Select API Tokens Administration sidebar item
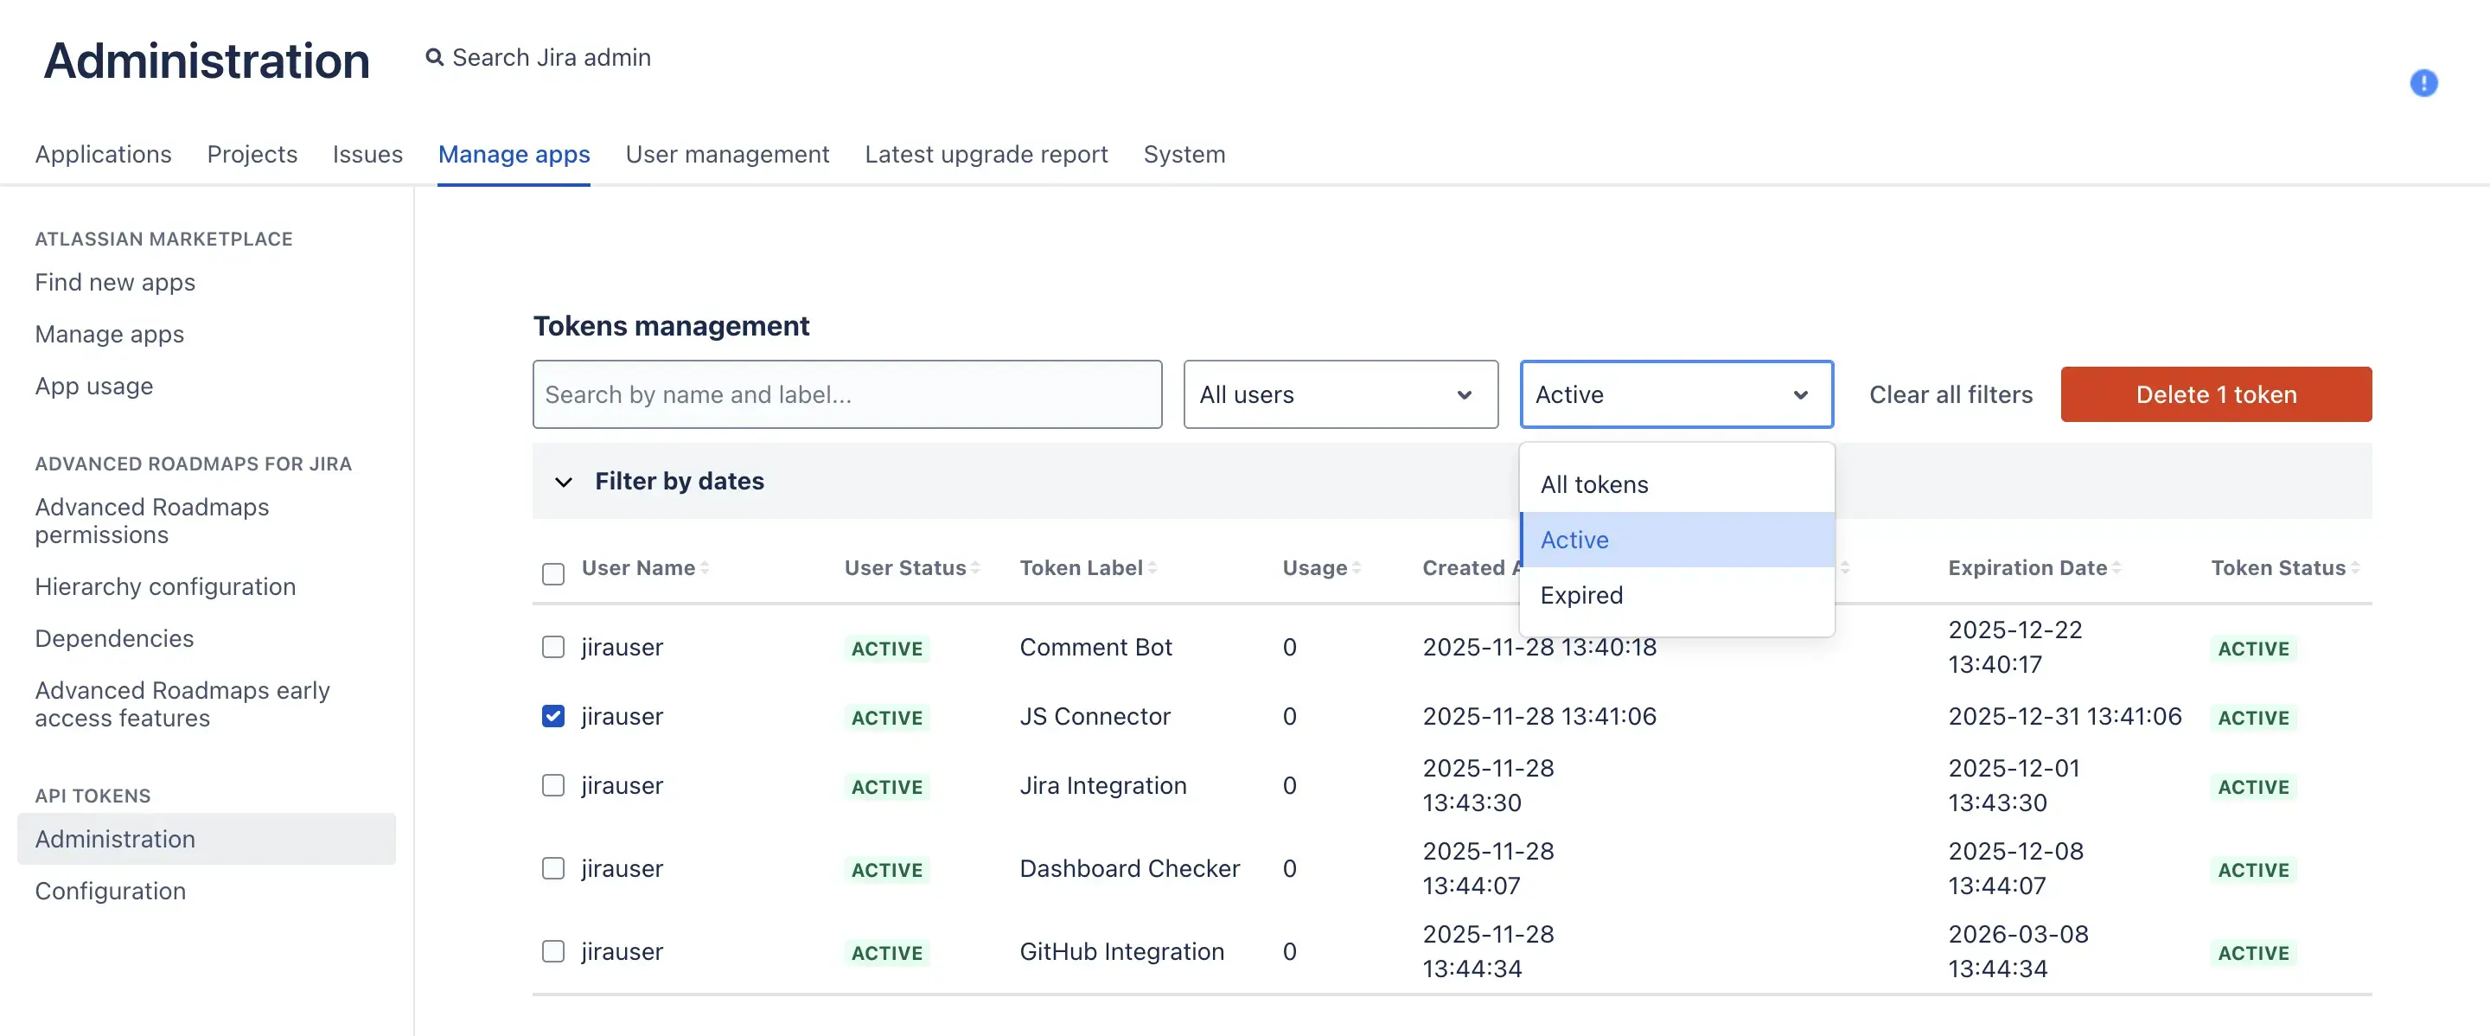2490x1036 pixels. 206,839
